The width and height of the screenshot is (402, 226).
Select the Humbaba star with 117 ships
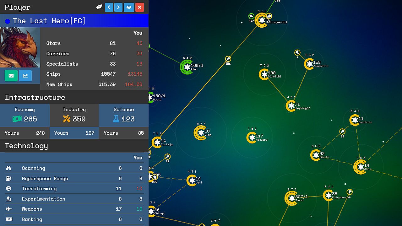point(252,137)
